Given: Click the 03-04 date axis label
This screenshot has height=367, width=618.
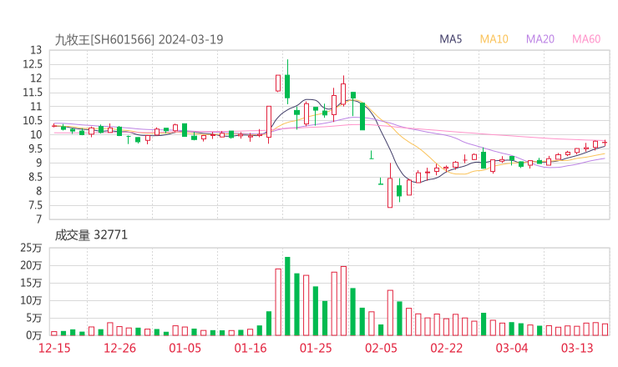Looking at the screenshot, I should (512, 348).
